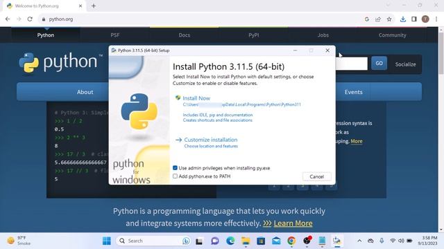Click the share page icon

click(378, 19)
